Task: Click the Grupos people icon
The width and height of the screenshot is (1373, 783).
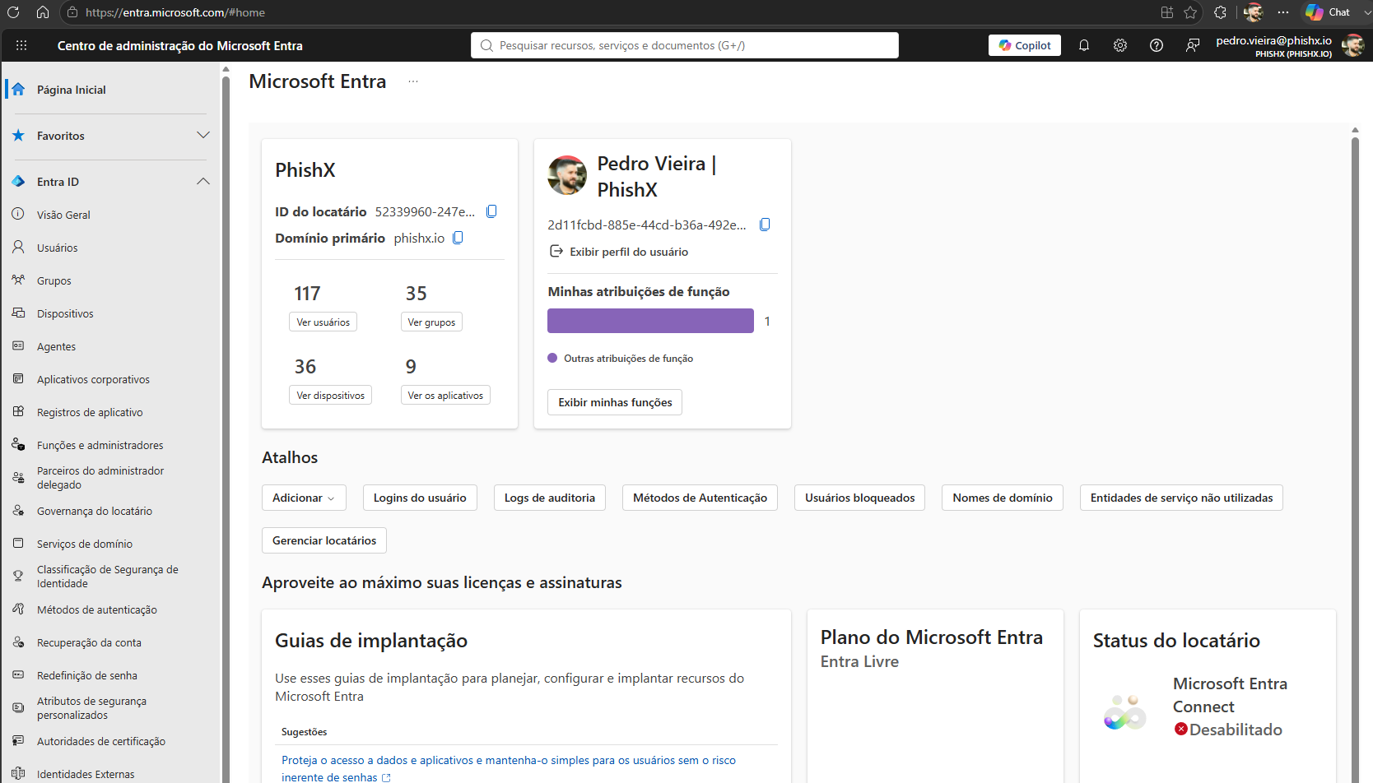Action: coord(18,280)
